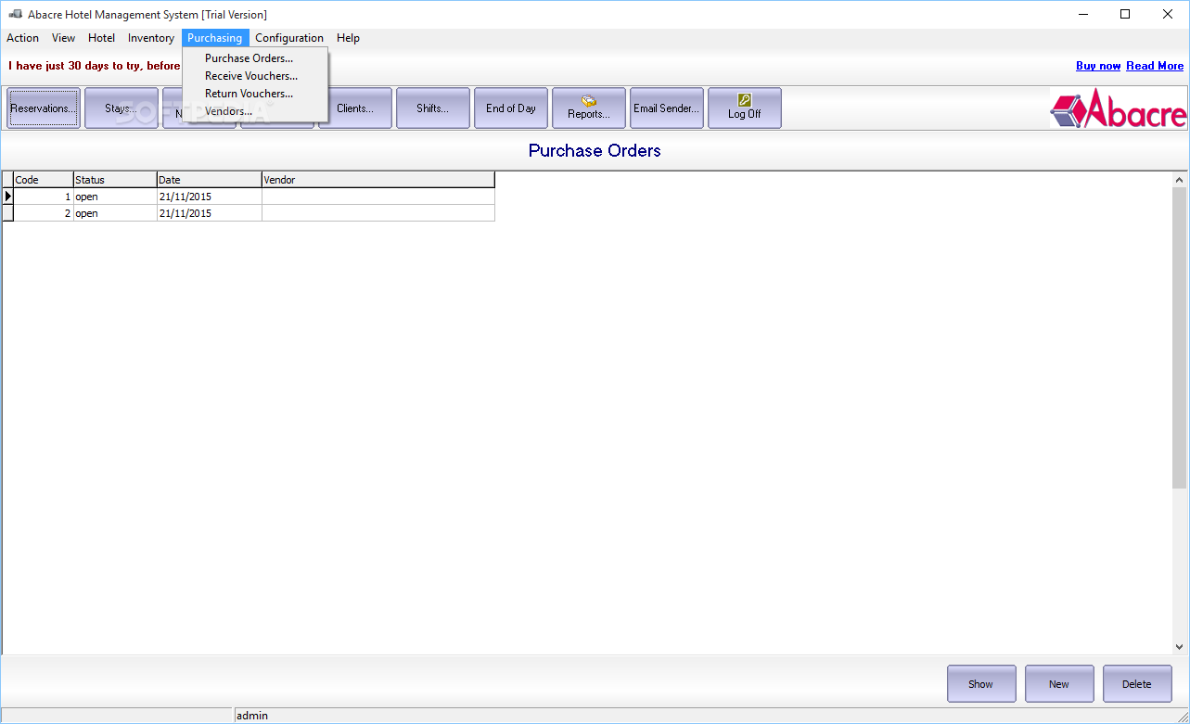
Task: Select row marker for order 2
Action: tap(8, 213)
